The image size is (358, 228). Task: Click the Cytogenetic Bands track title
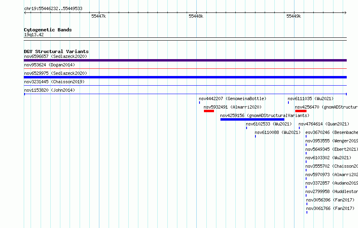[48, 30]
